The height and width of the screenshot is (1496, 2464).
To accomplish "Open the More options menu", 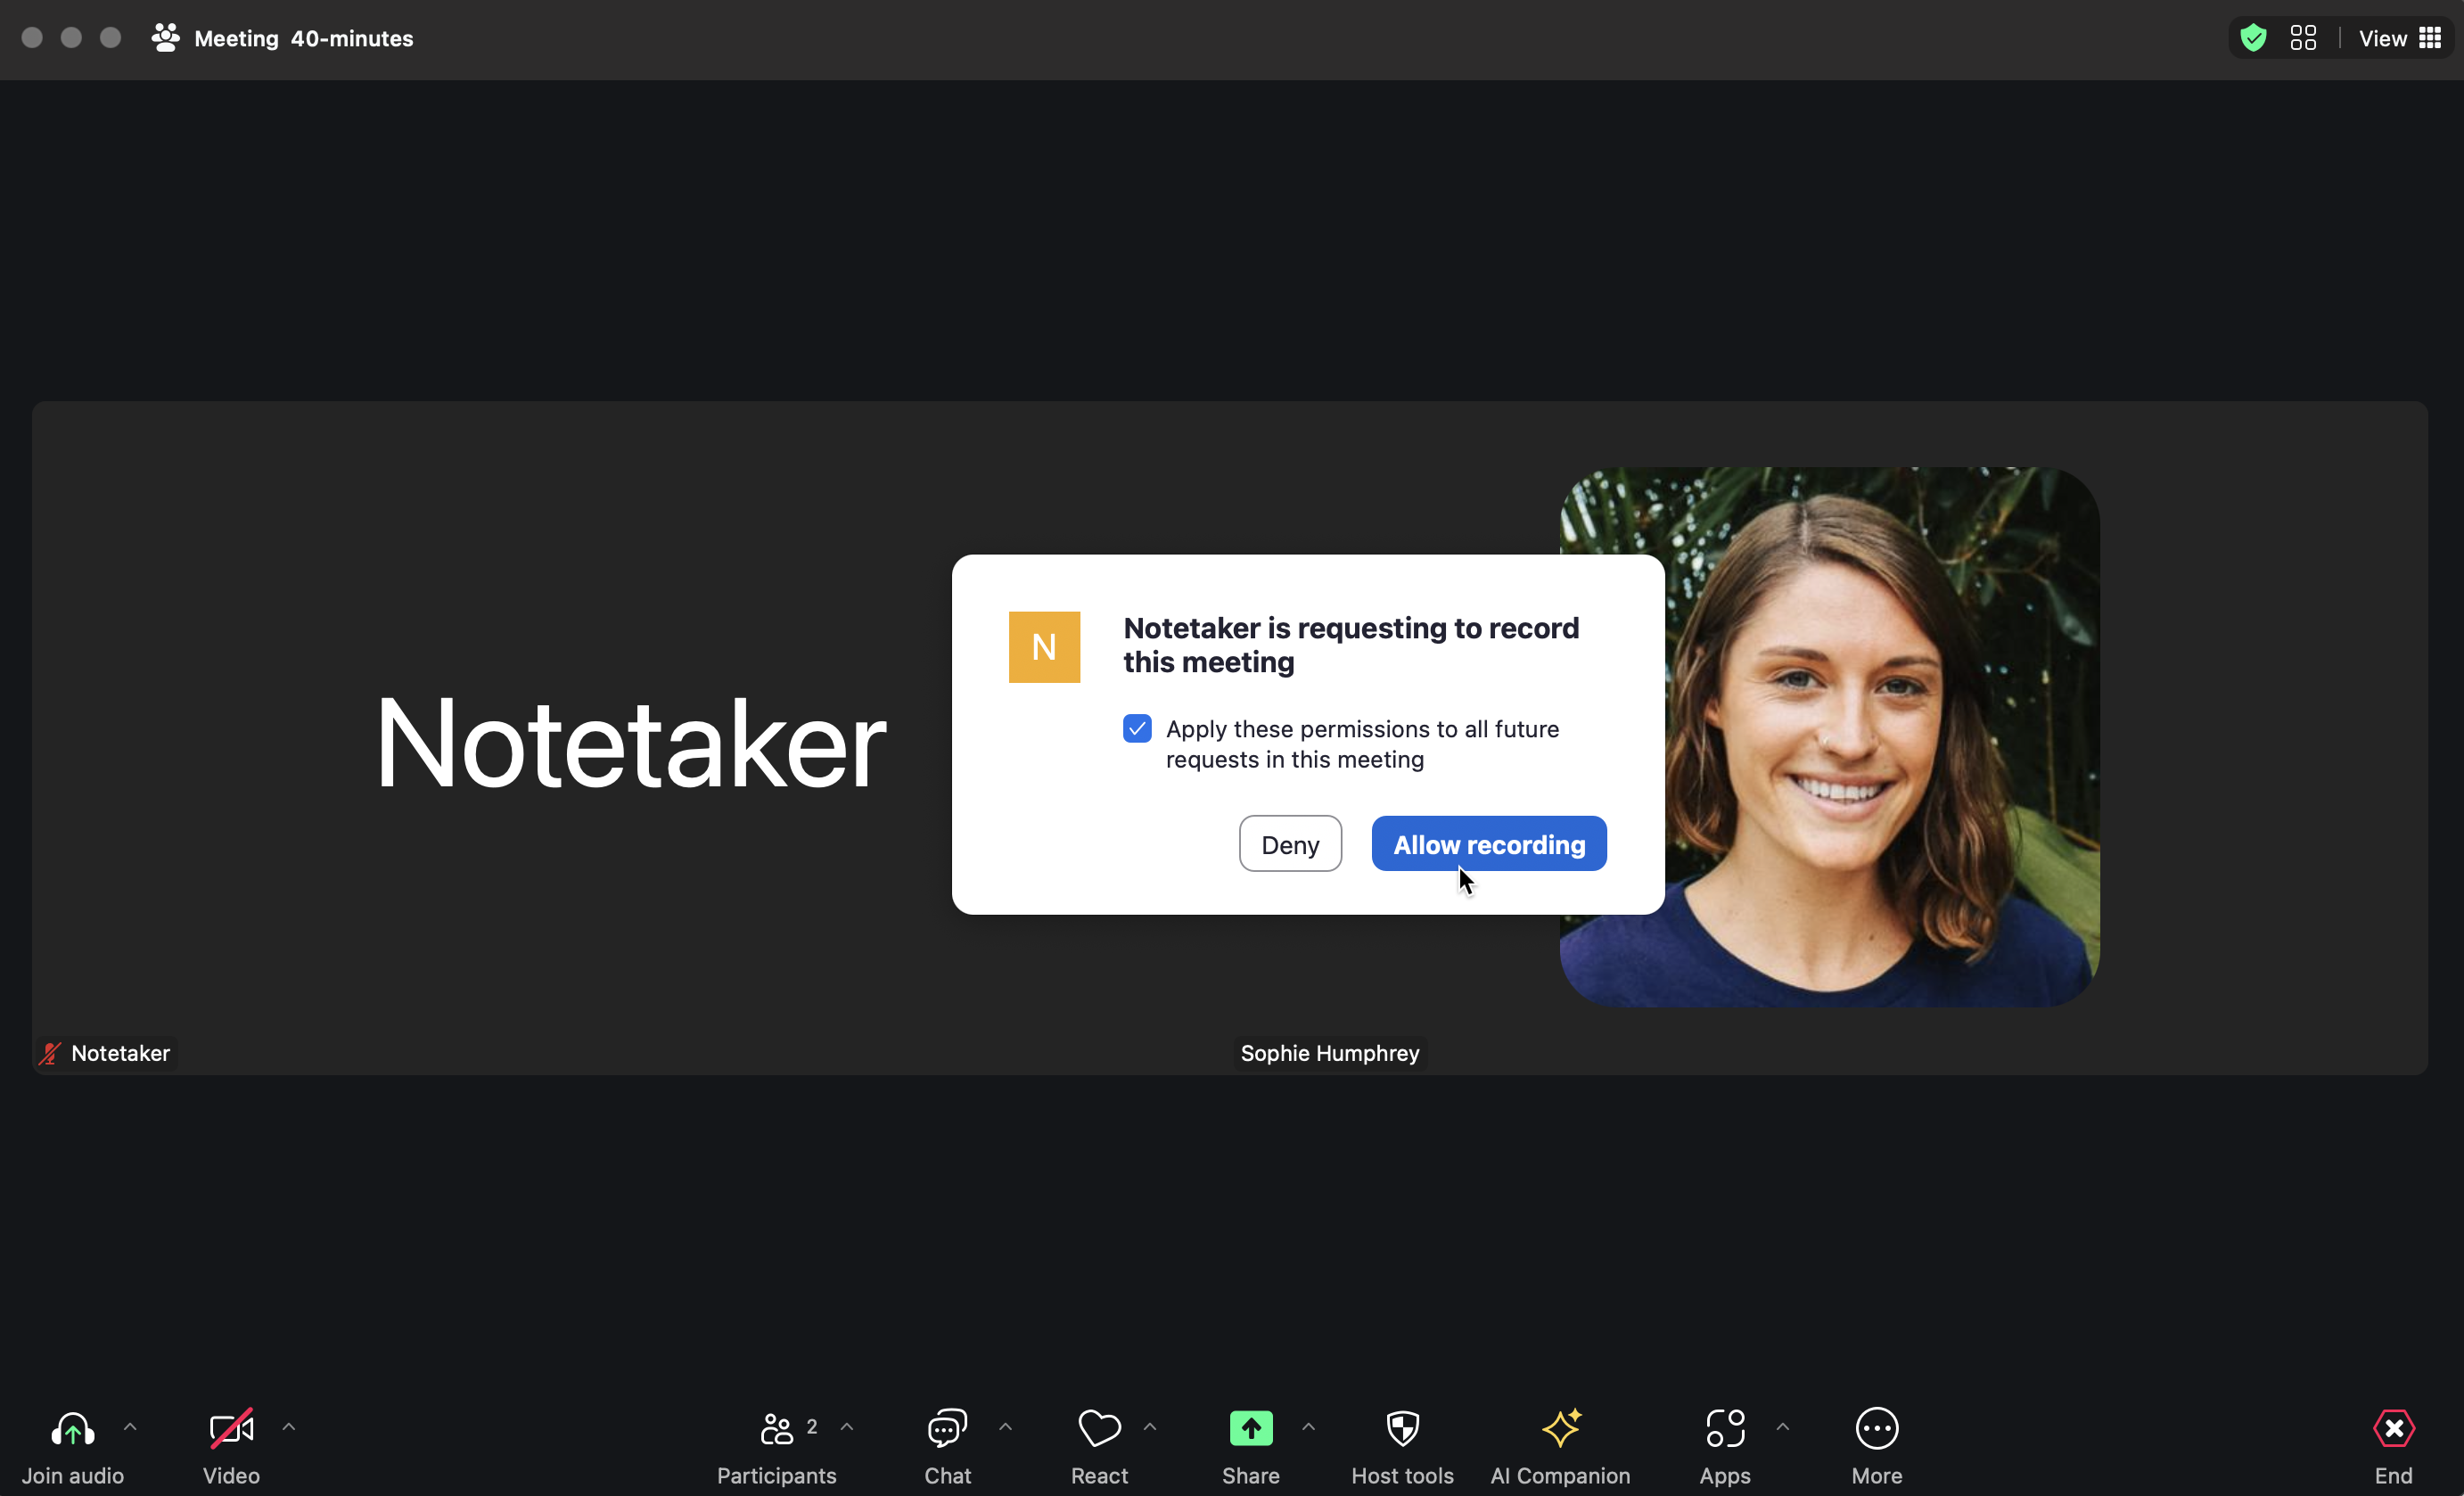I will (1877, 1446).
